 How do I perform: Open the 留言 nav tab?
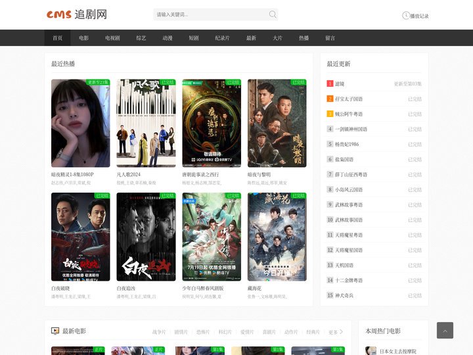tap(330, 37)
